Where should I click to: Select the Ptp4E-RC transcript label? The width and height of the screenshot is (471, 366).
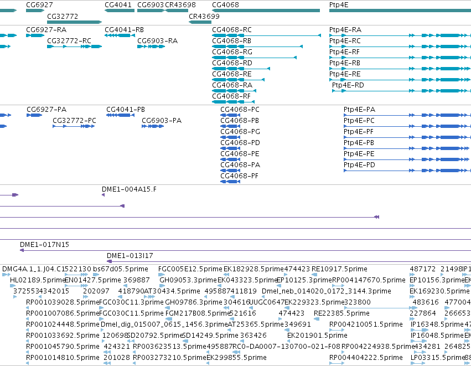[345, 41]
